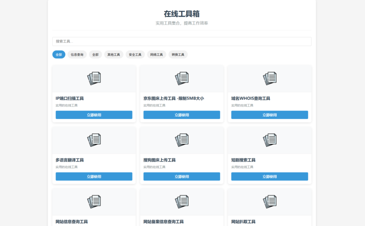365x226 pixels.
Task: Click 立即使用 for 短剧搜索工具
Action: coord(269,176)
